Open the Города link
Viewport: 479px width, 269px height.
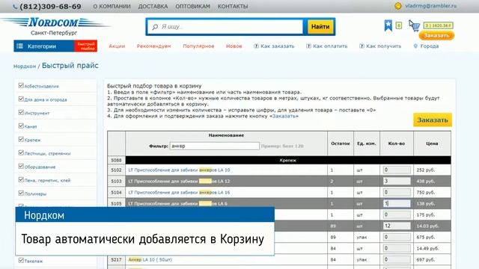(x=429, y=46)
